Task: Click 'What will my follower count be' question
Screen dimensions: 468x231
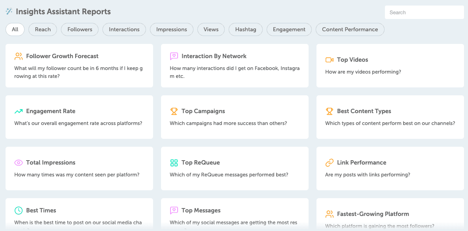Action: click(78, 72)
